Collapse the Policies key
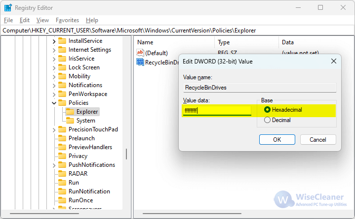This screenshot has width=355, height=219. [54, 103]
